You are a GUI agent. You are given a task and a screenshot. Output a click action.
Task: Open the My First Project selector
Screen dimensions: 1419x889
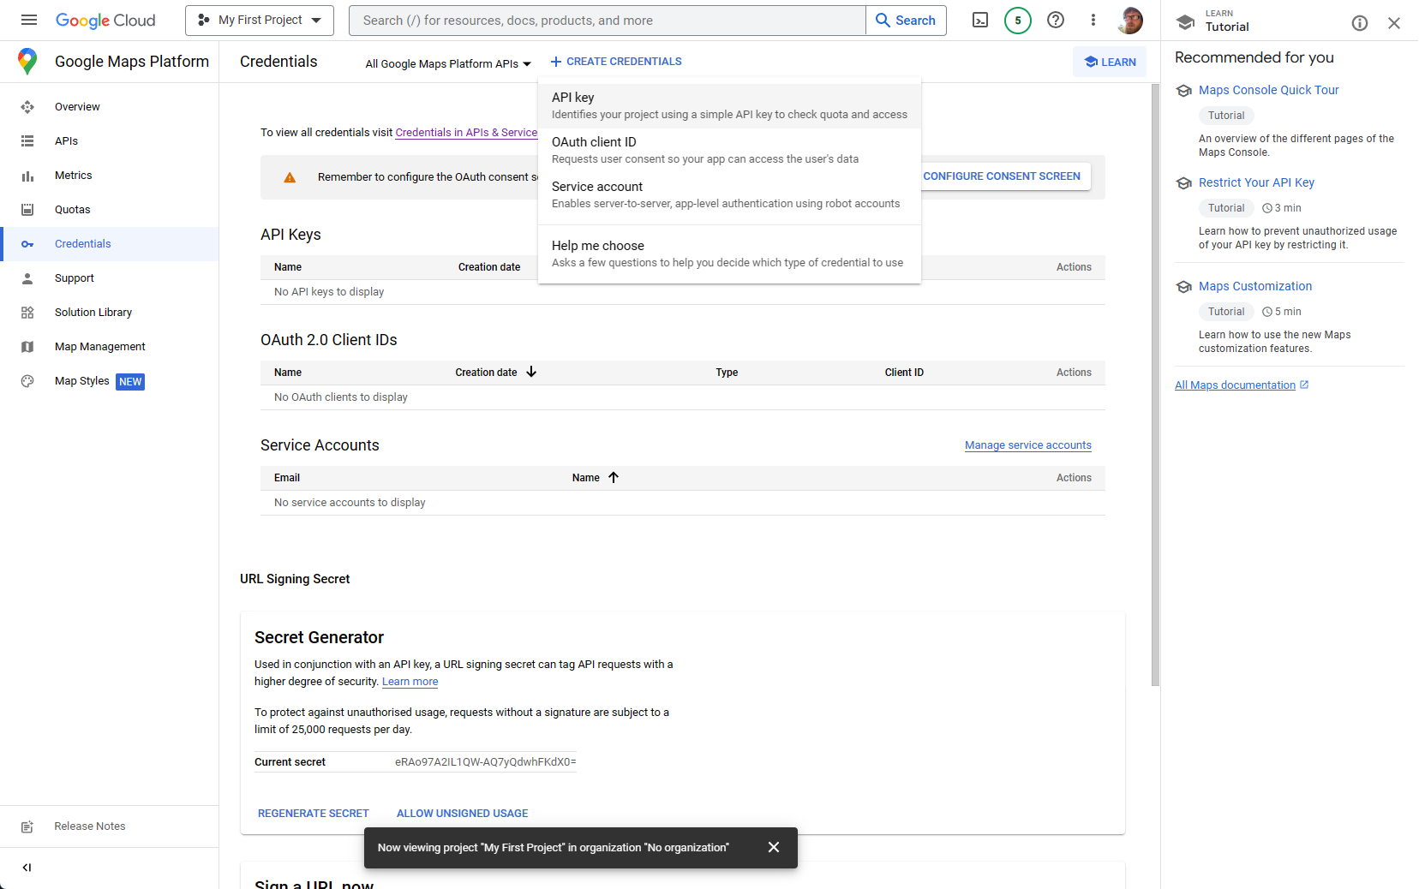pos(260,20)
